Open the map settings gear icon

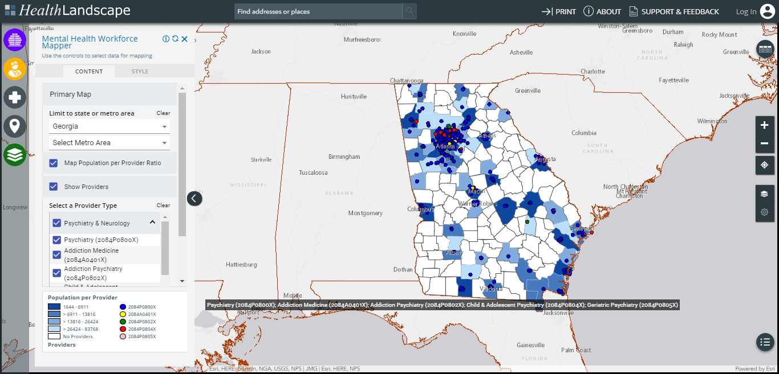[x=765, y=212]
